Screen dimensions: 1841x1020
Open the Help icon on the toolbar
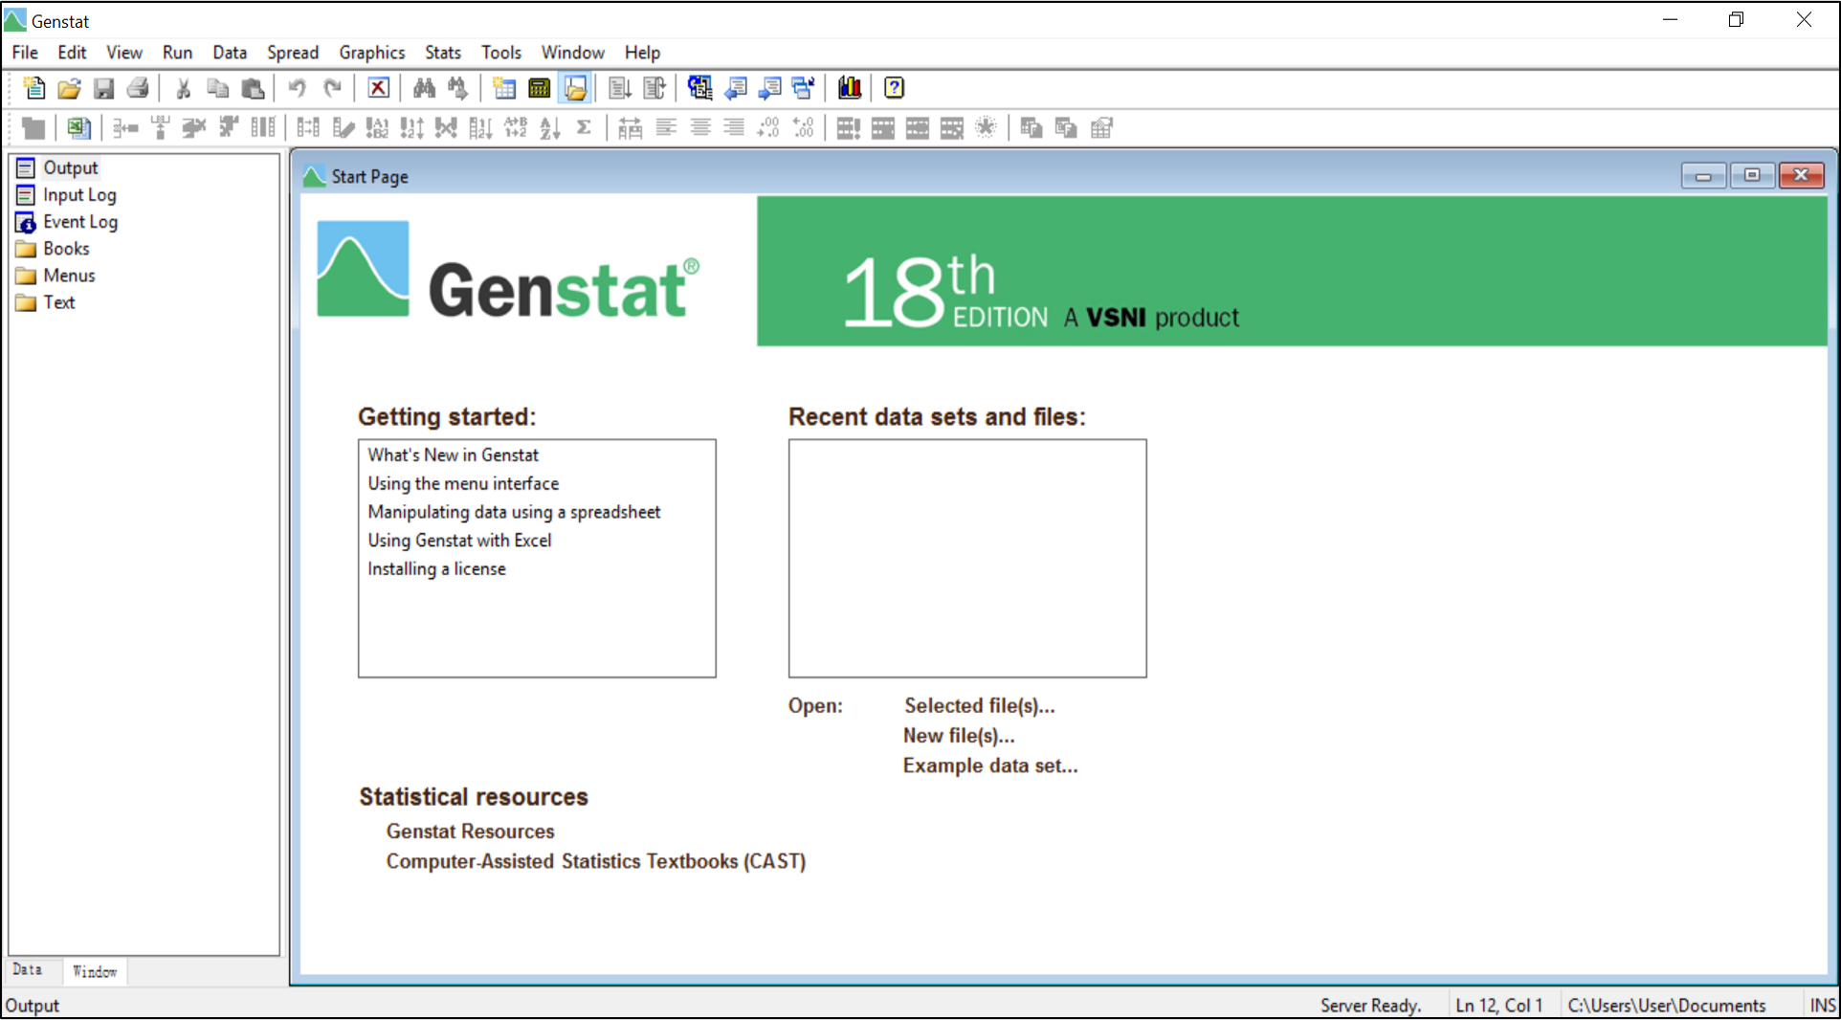892,88
